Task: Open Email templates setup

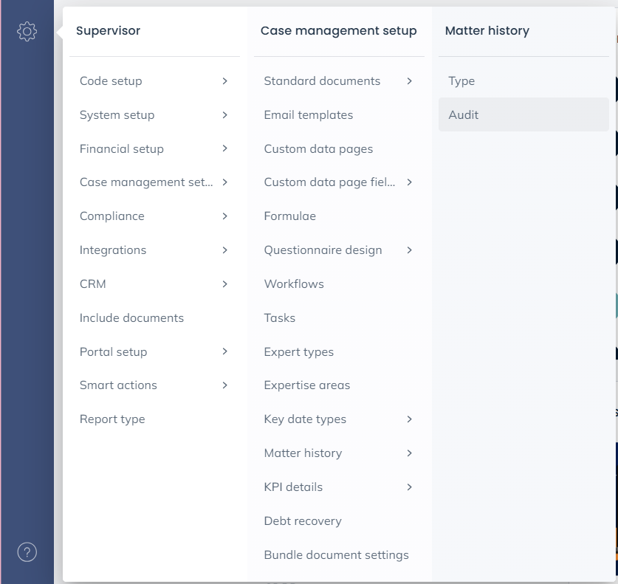Action: (309, 115)
